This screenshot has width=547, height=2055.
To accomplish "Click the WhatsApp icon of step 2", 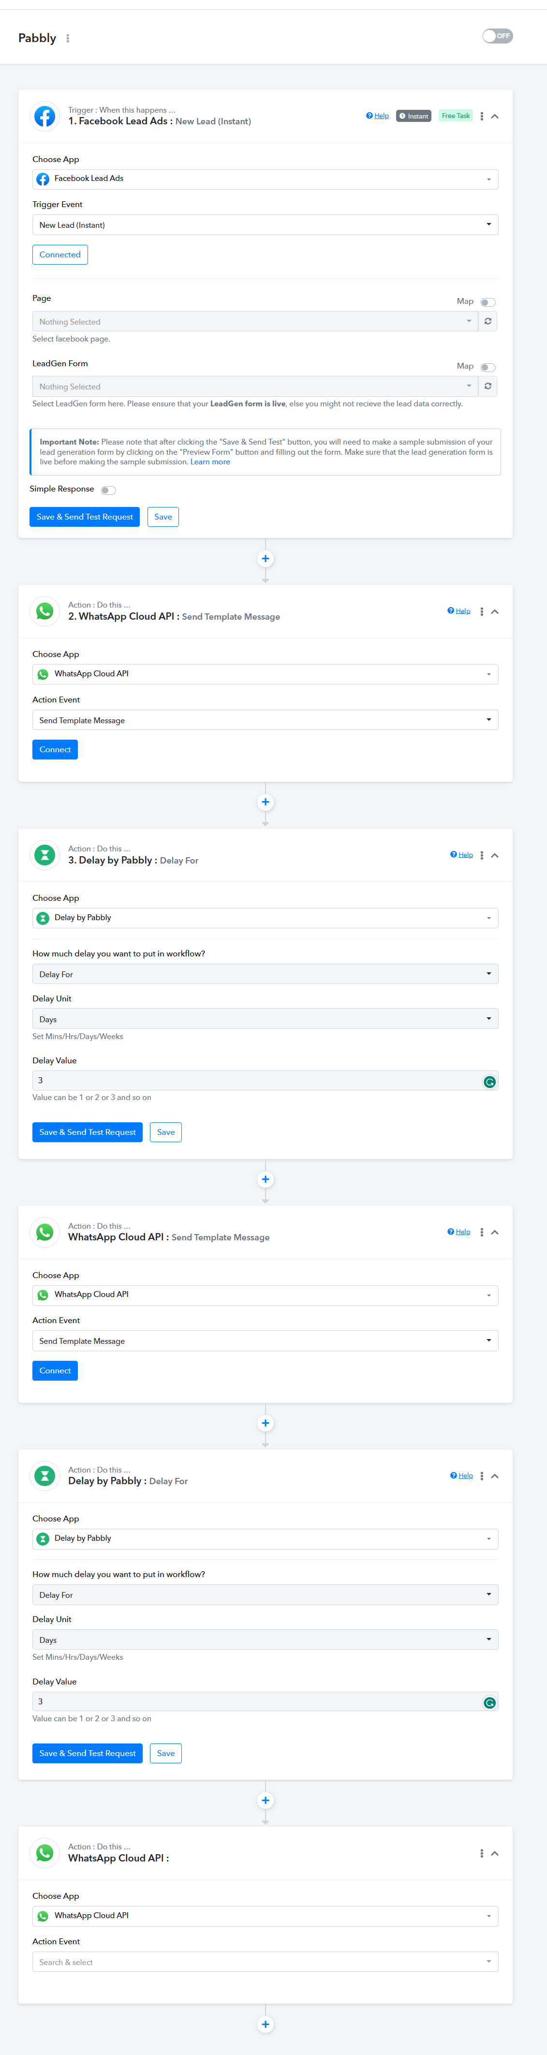I will (44, 611).
